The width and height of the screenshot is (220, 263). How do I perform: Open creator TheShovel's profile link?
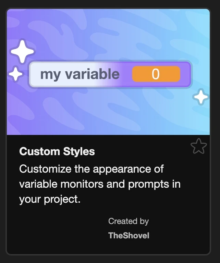(129, 235)
